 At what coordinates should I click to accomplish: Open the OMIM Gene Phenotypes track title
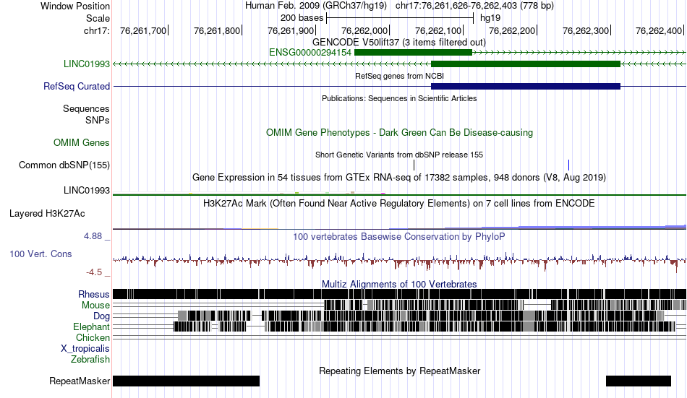[x=399, y=133]
